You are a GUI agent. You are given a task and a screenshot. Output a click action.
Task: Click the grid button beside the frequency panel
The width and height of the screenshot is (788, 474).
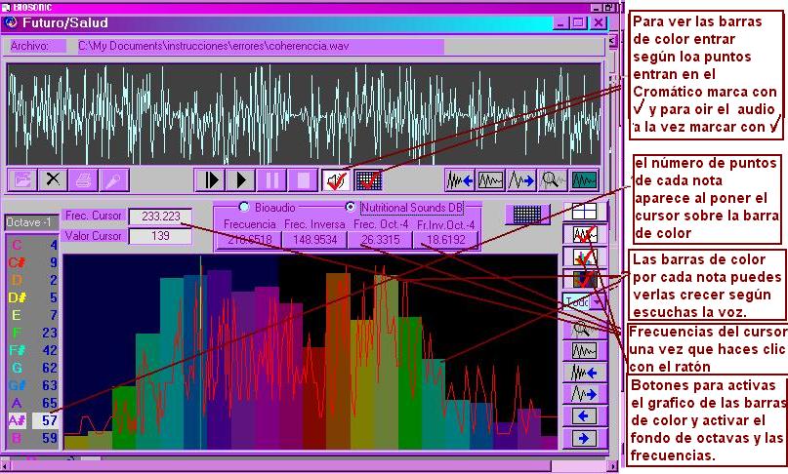tap(525, 214)
